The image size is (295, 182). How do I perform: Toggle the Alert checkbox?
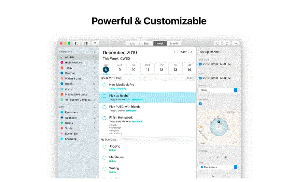pyautogui.click(x=200, y=78)
